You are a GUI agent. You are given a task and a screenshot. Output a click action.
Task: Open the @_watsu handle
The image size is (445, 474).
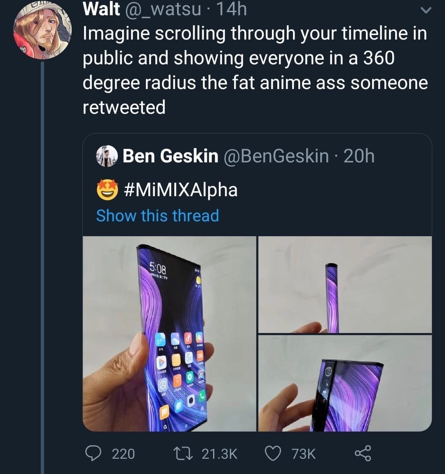(x=163, y=9)
